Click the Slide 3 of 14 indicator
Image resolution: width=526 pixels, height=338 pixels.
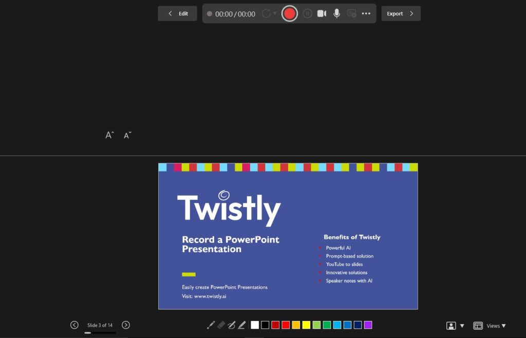(100, 325)
